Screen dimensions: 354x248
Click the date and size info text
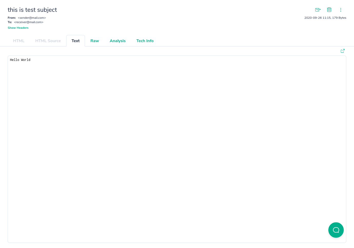325,18
